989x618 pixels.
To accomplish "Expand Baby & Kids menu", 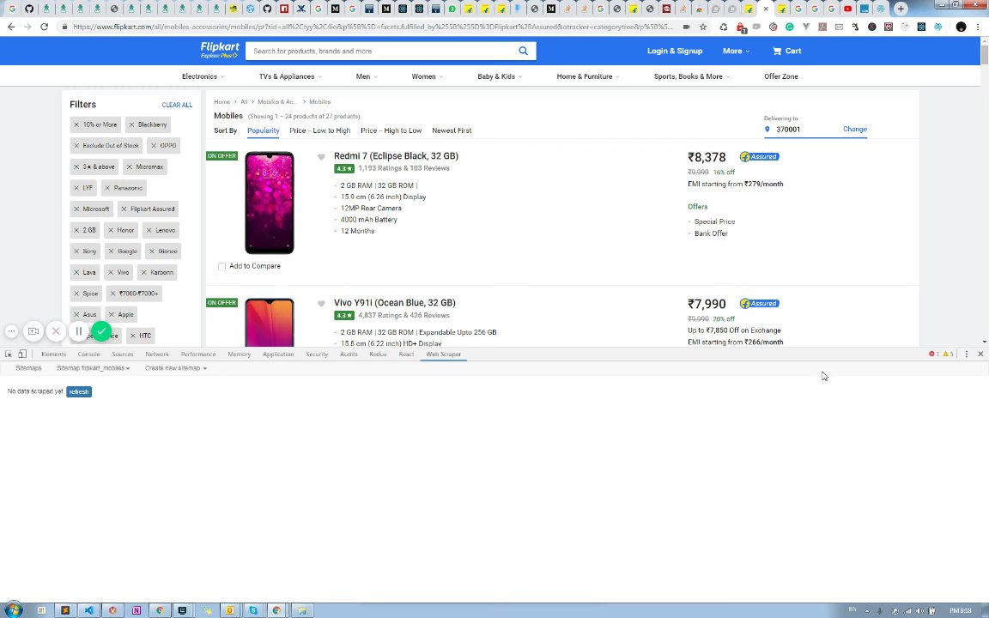I will [500, 76].
